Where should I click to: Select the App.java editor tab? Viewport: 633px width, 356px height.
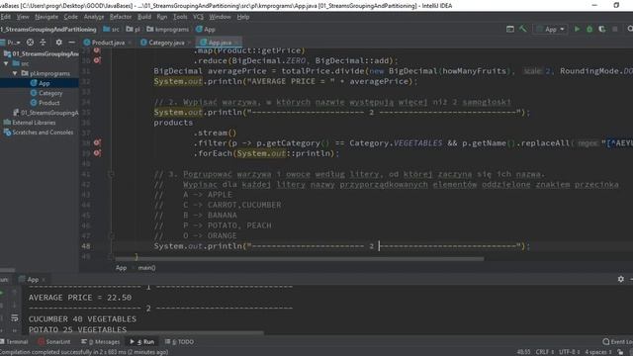[220, 43]
